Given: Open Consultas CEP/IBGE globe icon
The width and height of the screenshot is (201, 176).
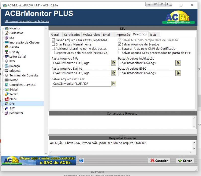Looking at the screenshot, I should pos(7,85).
